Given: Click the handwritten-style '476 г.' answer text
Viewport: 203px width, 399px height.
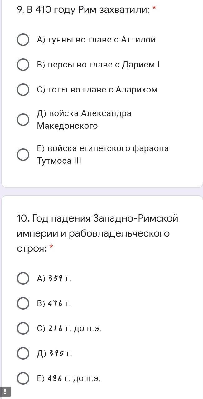Looking at the screenshot, I should tap(60, 303).
